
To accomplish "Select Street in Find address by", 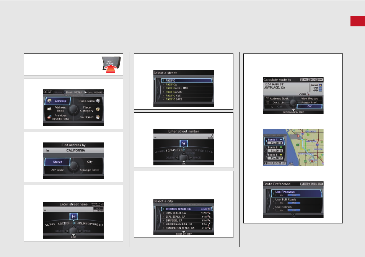I will [x=57, y=162].
